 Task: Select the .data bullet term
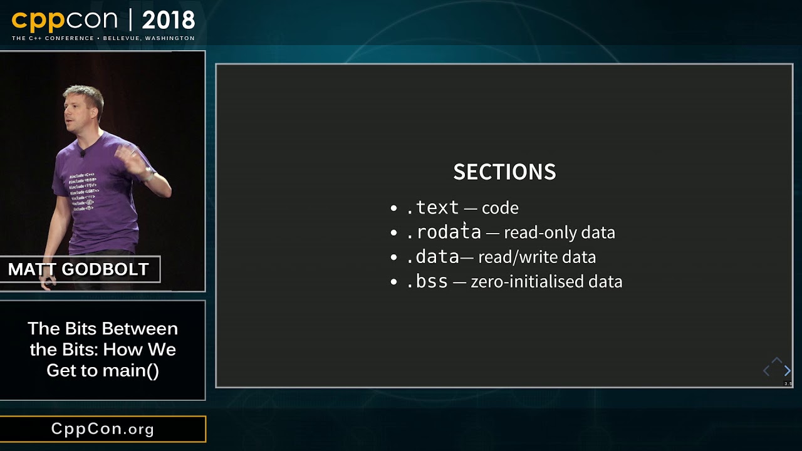[x=432, y=257]
